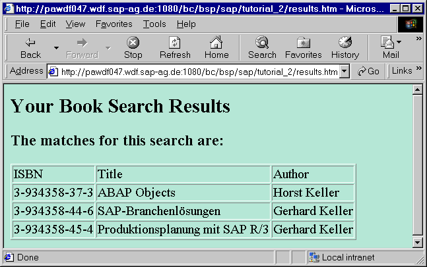Refresh the page with Refresh icon

[x=175, y=43]
